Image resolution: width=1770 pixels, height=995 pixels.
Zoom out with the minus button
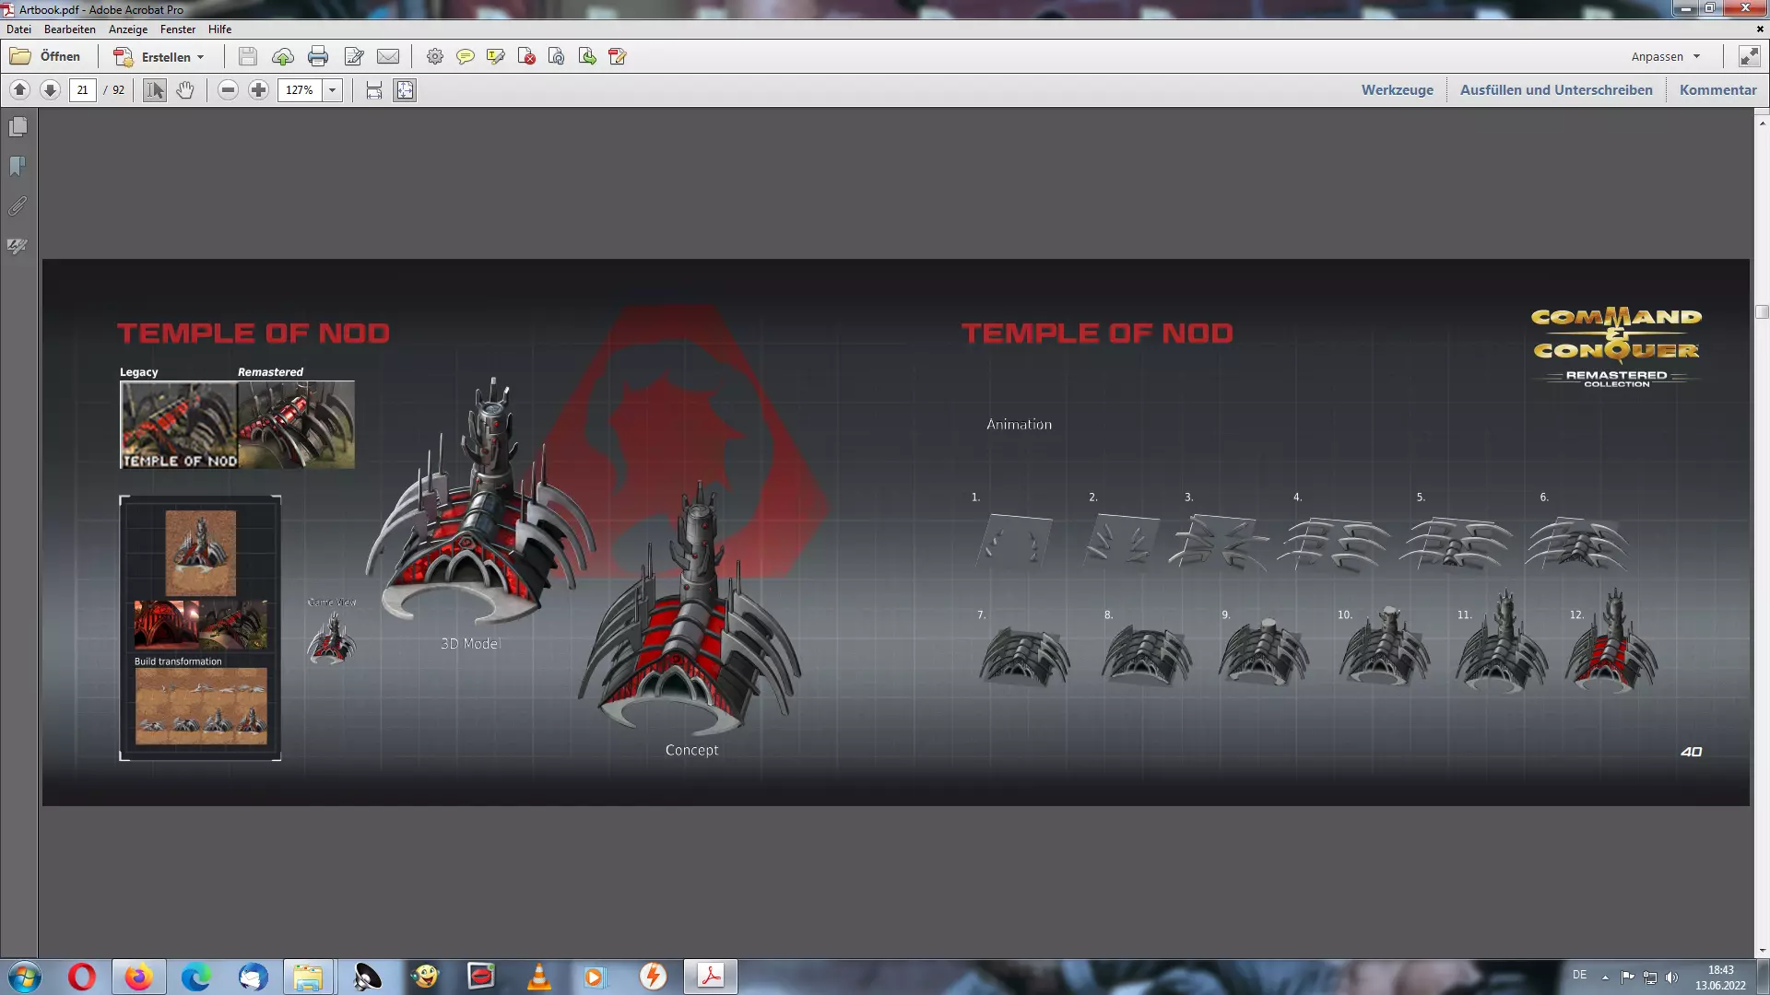click(x=229, y=90)
